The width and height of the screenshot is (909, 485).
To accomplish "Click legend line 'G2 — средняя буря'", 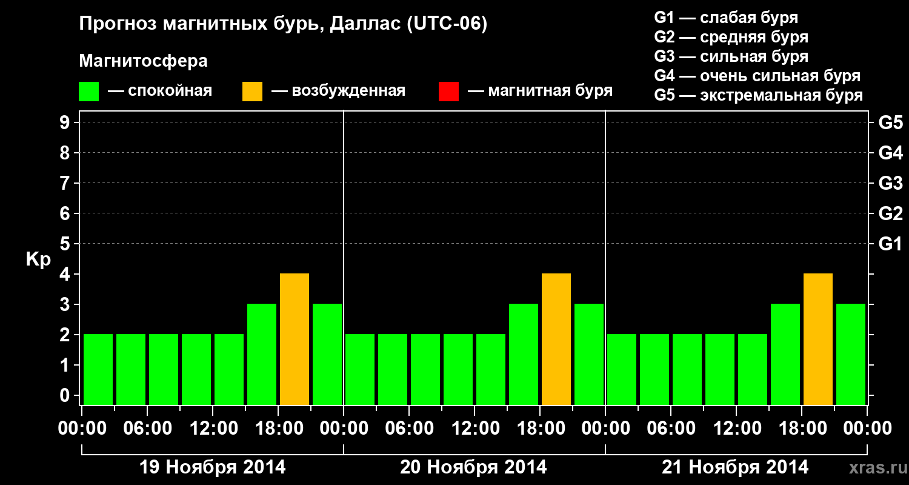I will pyautogui.click(x=731, y=37).
